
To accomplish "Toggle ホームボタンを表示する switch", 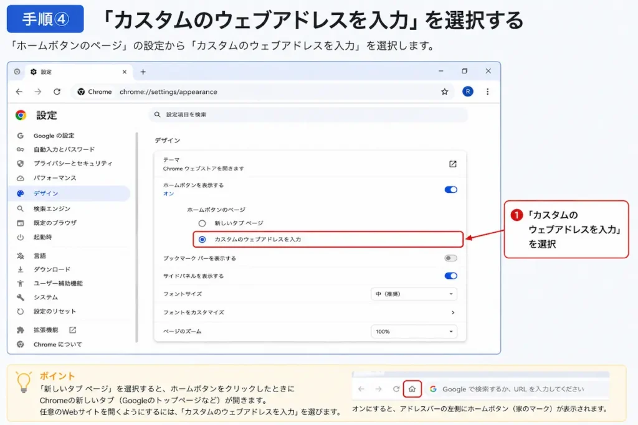I will [x=451, y=190].
